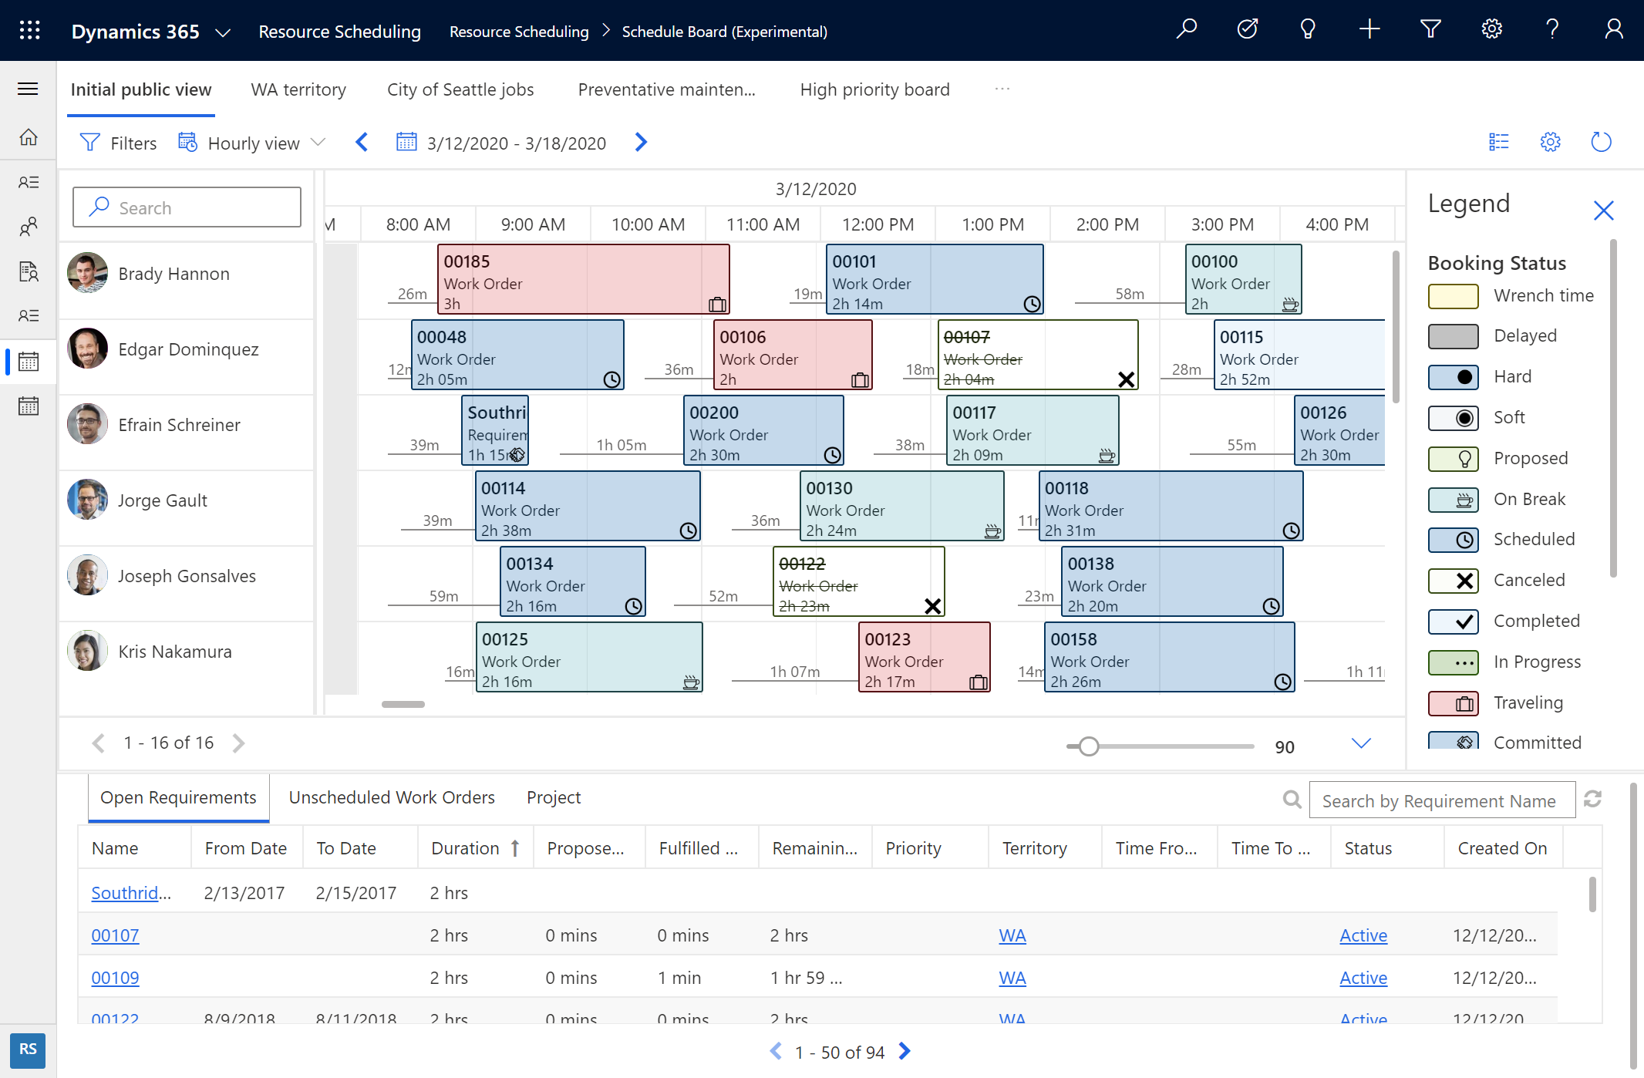Select the Unscheduled Work Orders tab
Image resolution: width=1644 pixels, height=1078 pixels.
pyautogui.click(x=392, y=797)
